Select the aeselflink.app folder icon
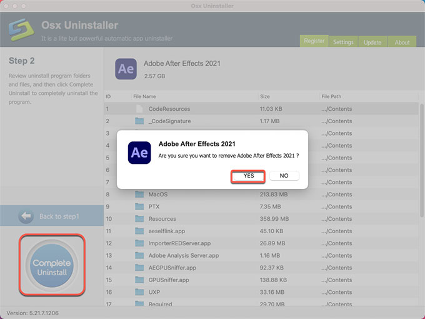This screenshot has width=425, height=319. [x=139, y=231]
